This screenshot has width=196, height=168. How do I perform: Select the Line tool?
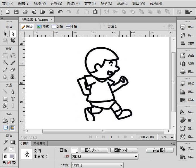(x=5, y=92)
